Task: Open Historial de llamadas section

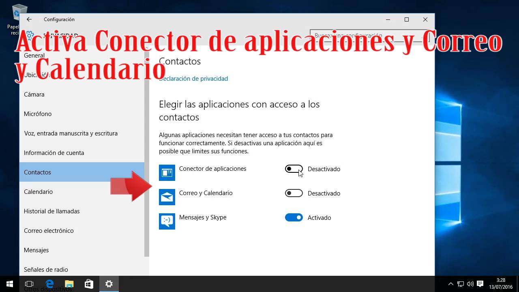Action: pos(81,211)
